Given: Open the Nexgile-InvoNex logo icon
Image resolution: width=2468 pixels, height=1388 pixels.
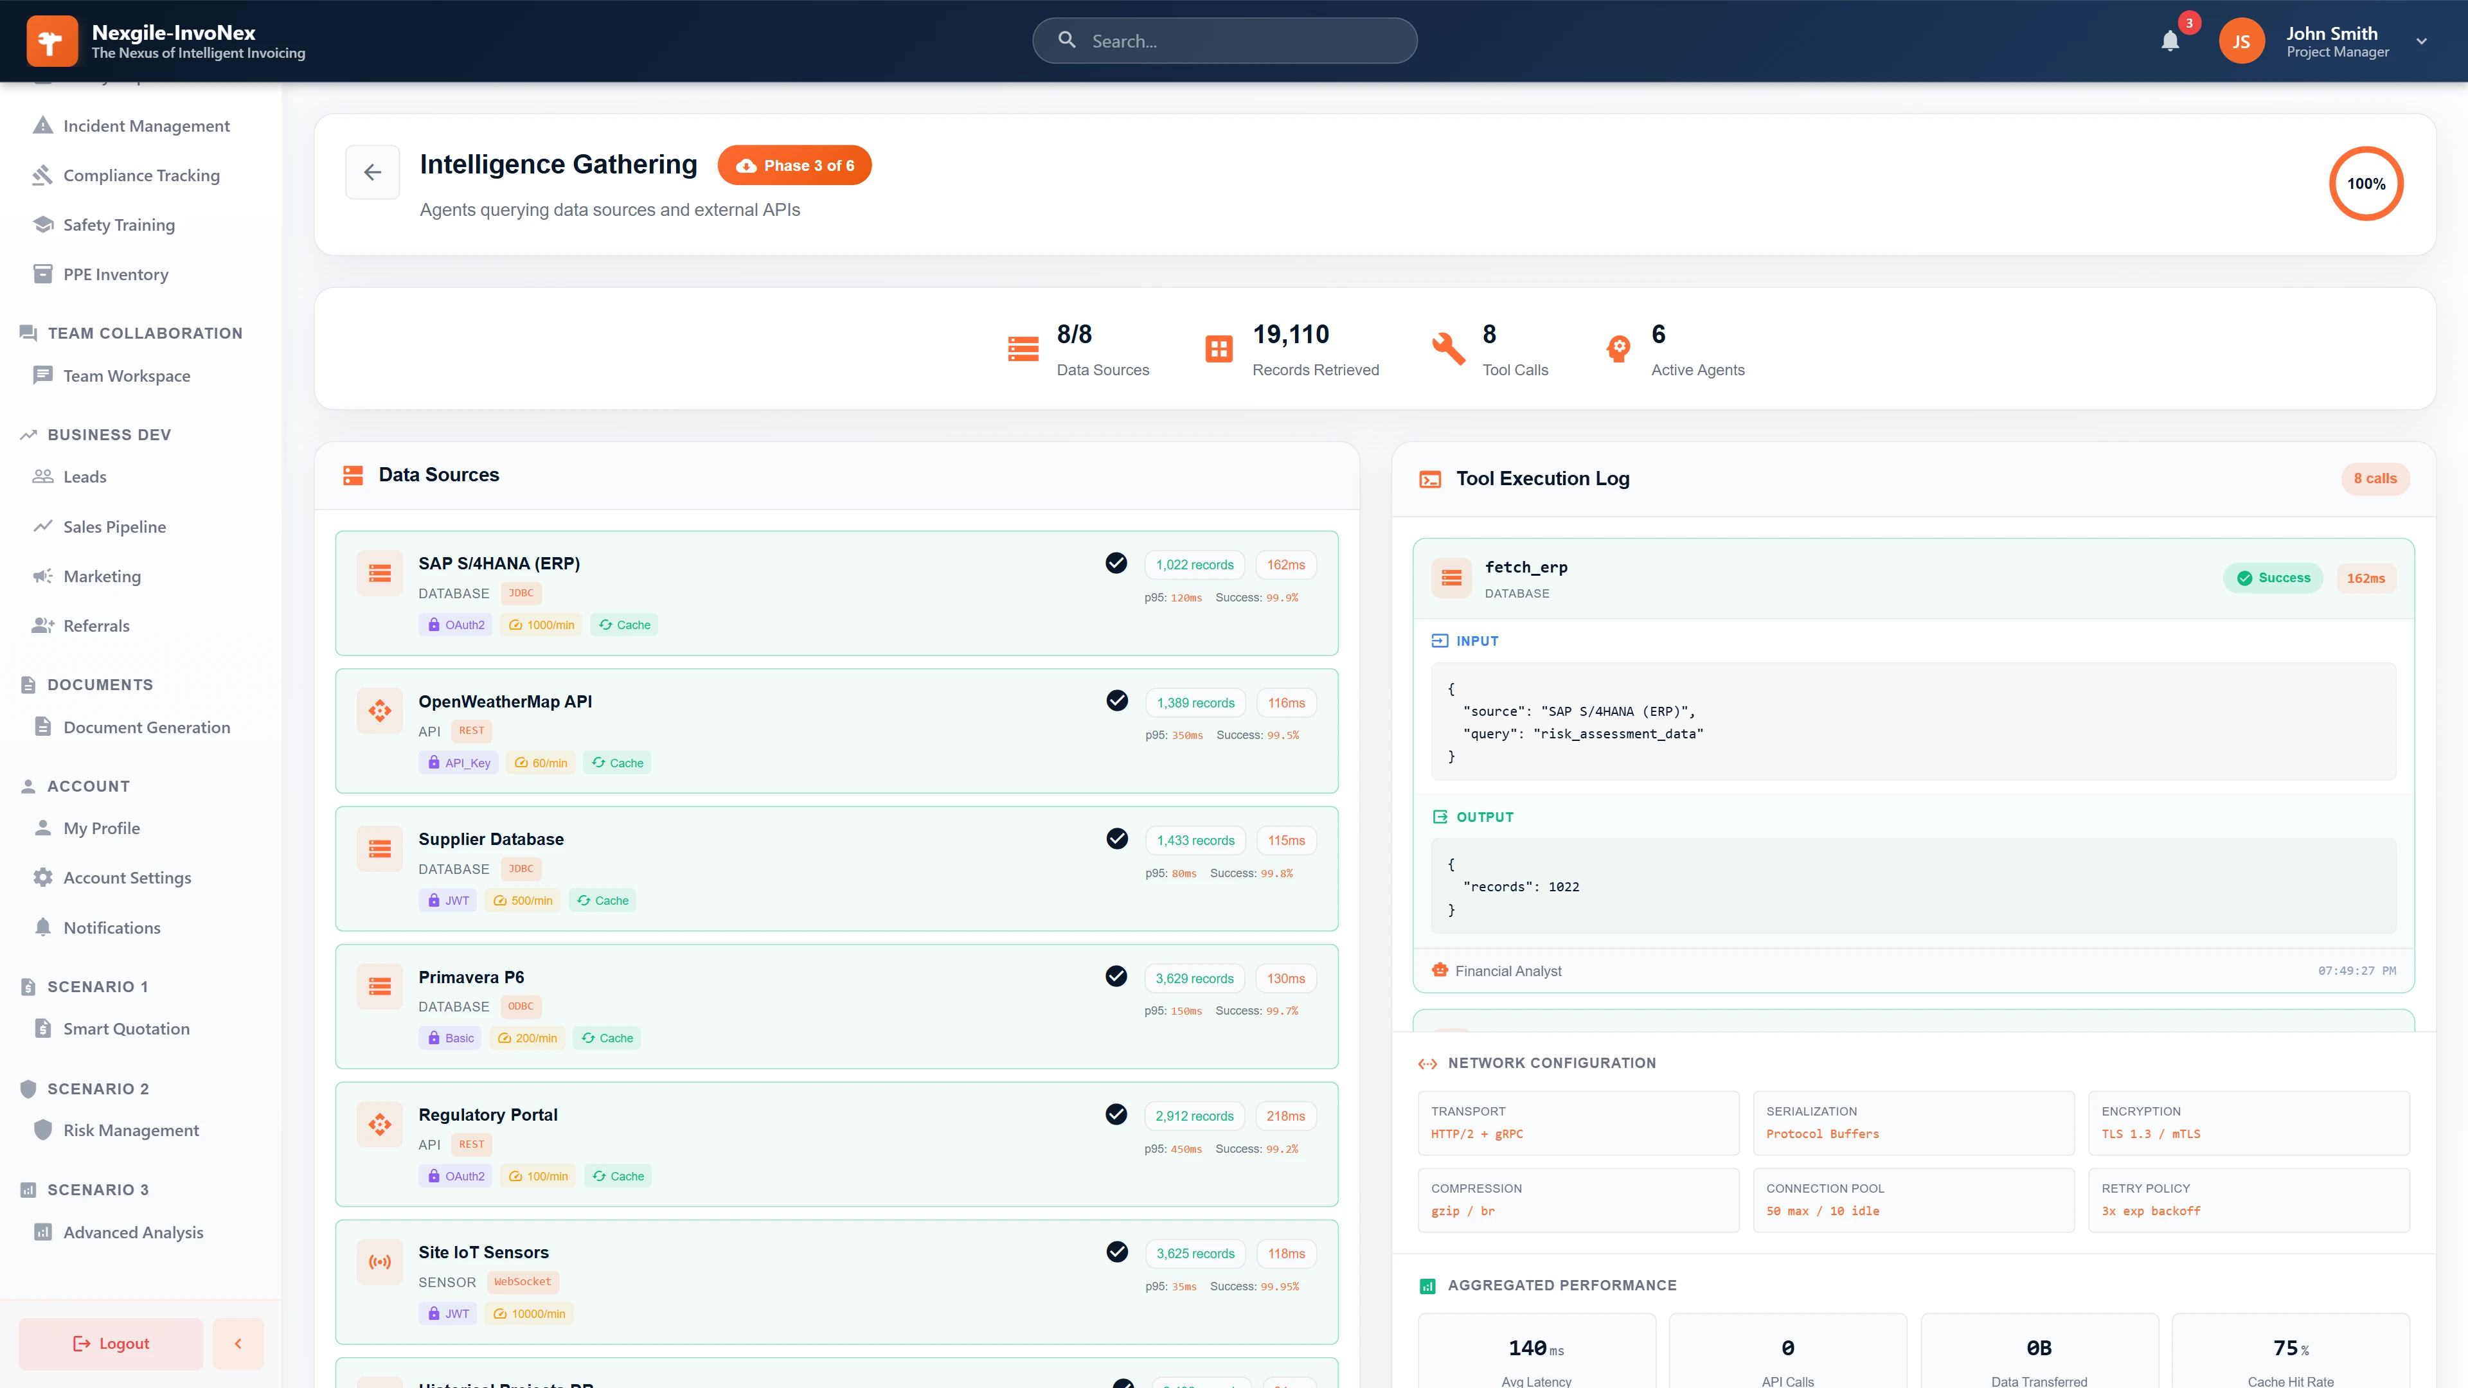Looking at the screenshot, I should point(53,40).
